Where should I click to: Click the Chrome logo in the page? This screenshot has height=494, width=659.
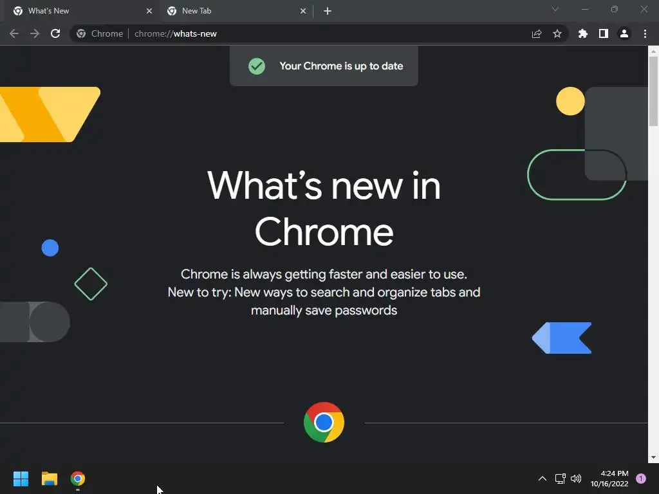pyautogui.click(x=324, y=422)
